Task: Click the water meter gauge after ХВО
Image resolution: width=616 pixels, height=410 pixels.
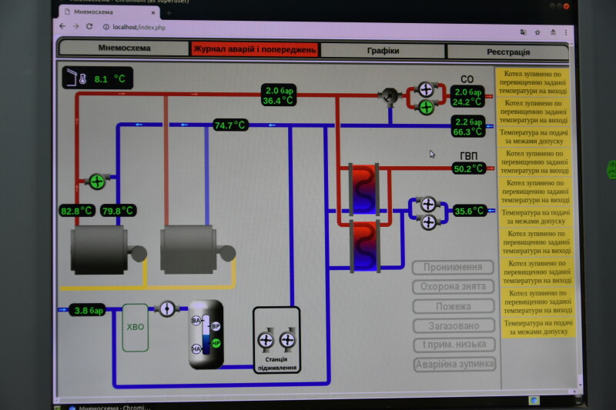Action: (167, 308)
